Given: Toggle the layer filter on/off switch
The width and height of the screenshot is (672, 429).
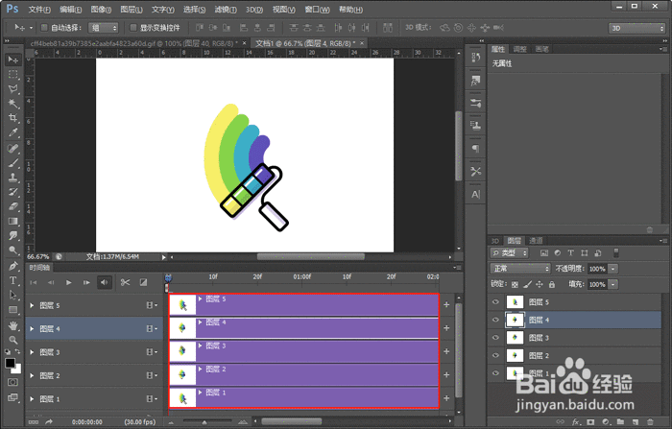Looking at the screenshot, I should point(616,252).
